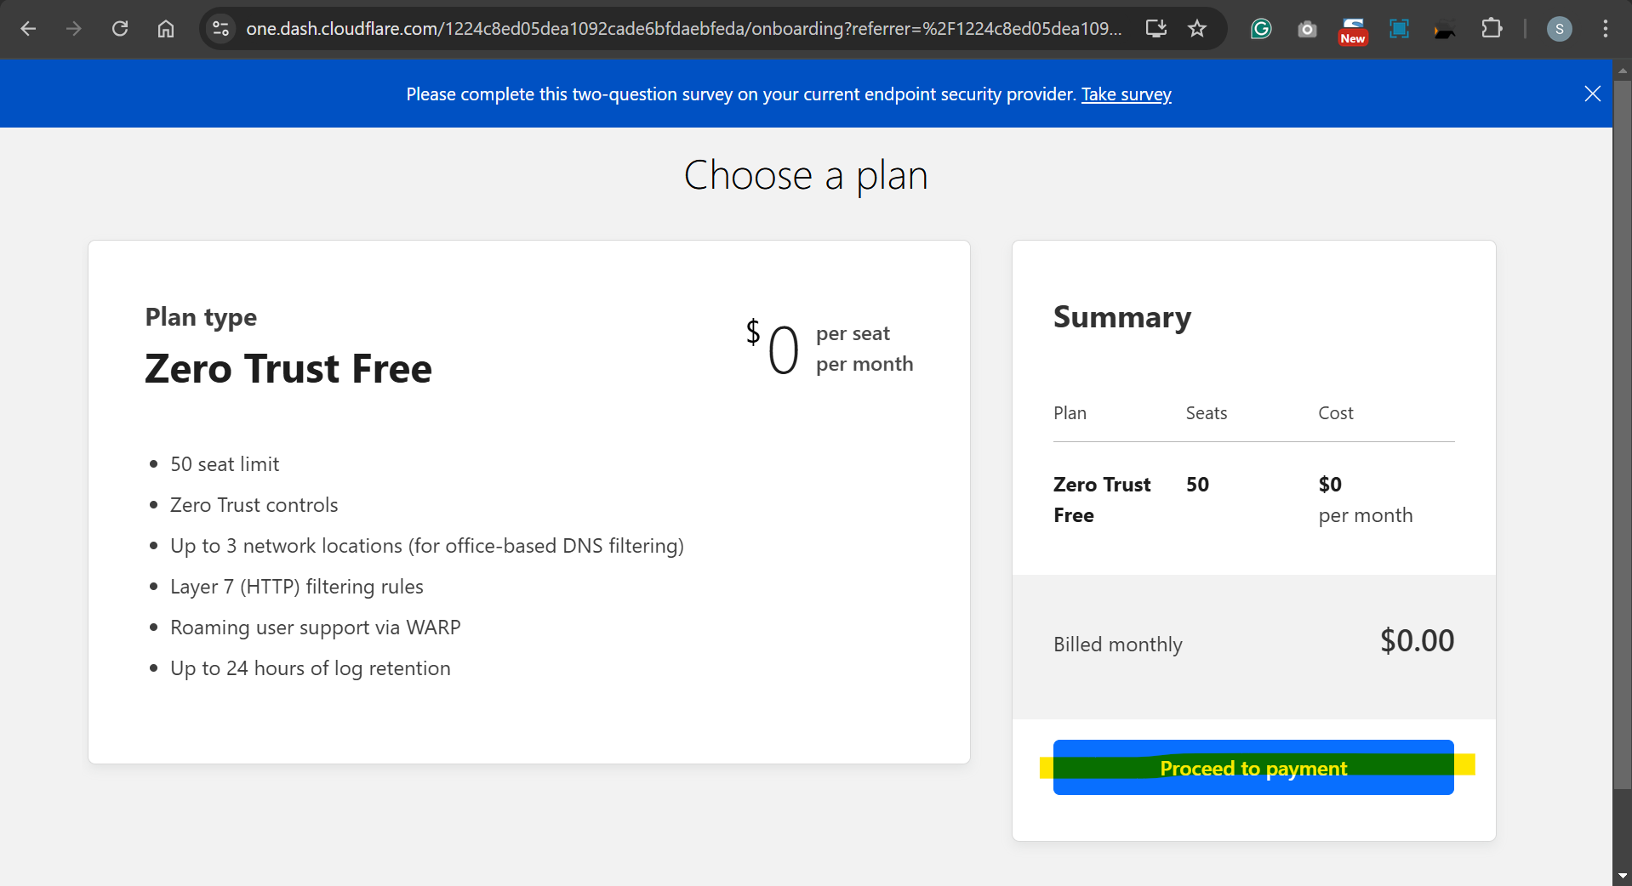Click the '50 seat limit' bullet

coord(225,464)
